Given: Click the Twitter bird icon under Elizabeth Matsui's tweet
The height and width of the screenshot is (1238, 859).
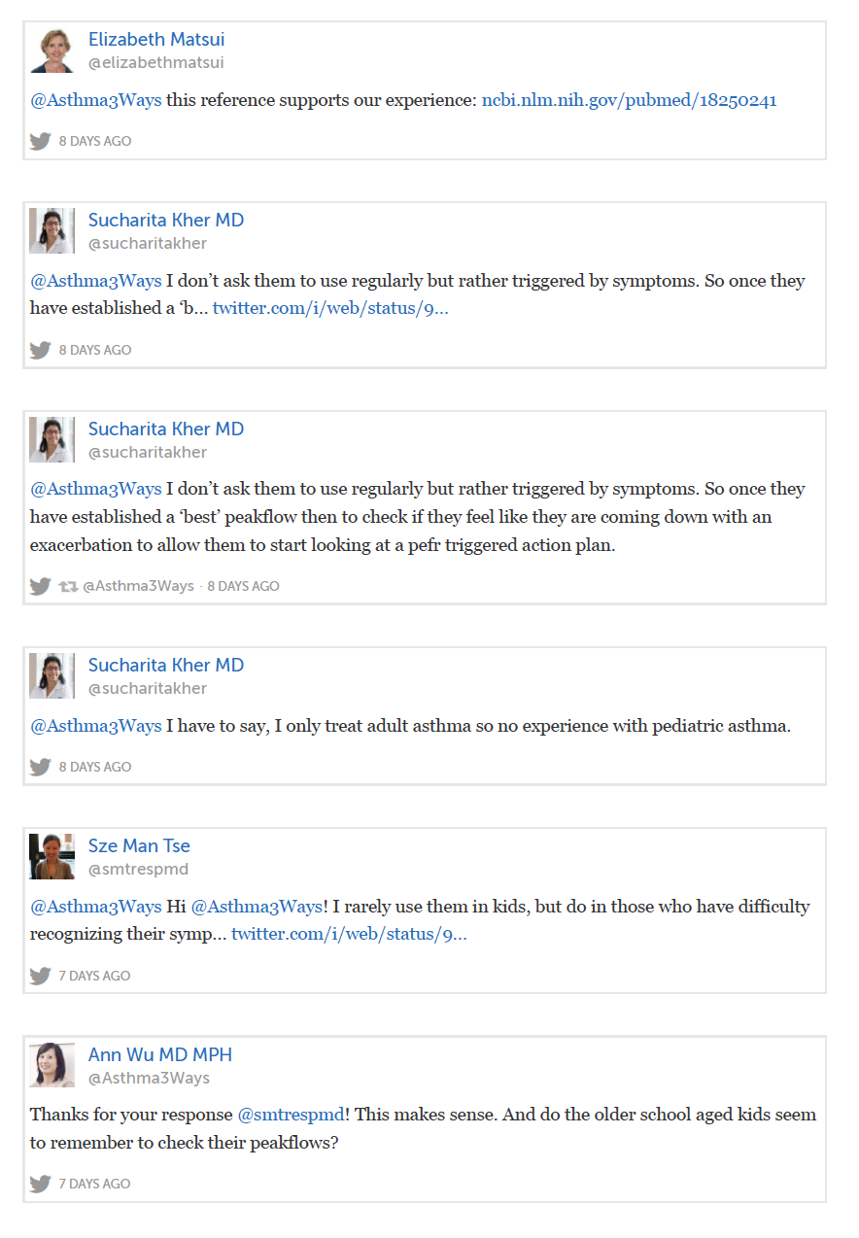Looking at the screenshot, I should (40, 141).
